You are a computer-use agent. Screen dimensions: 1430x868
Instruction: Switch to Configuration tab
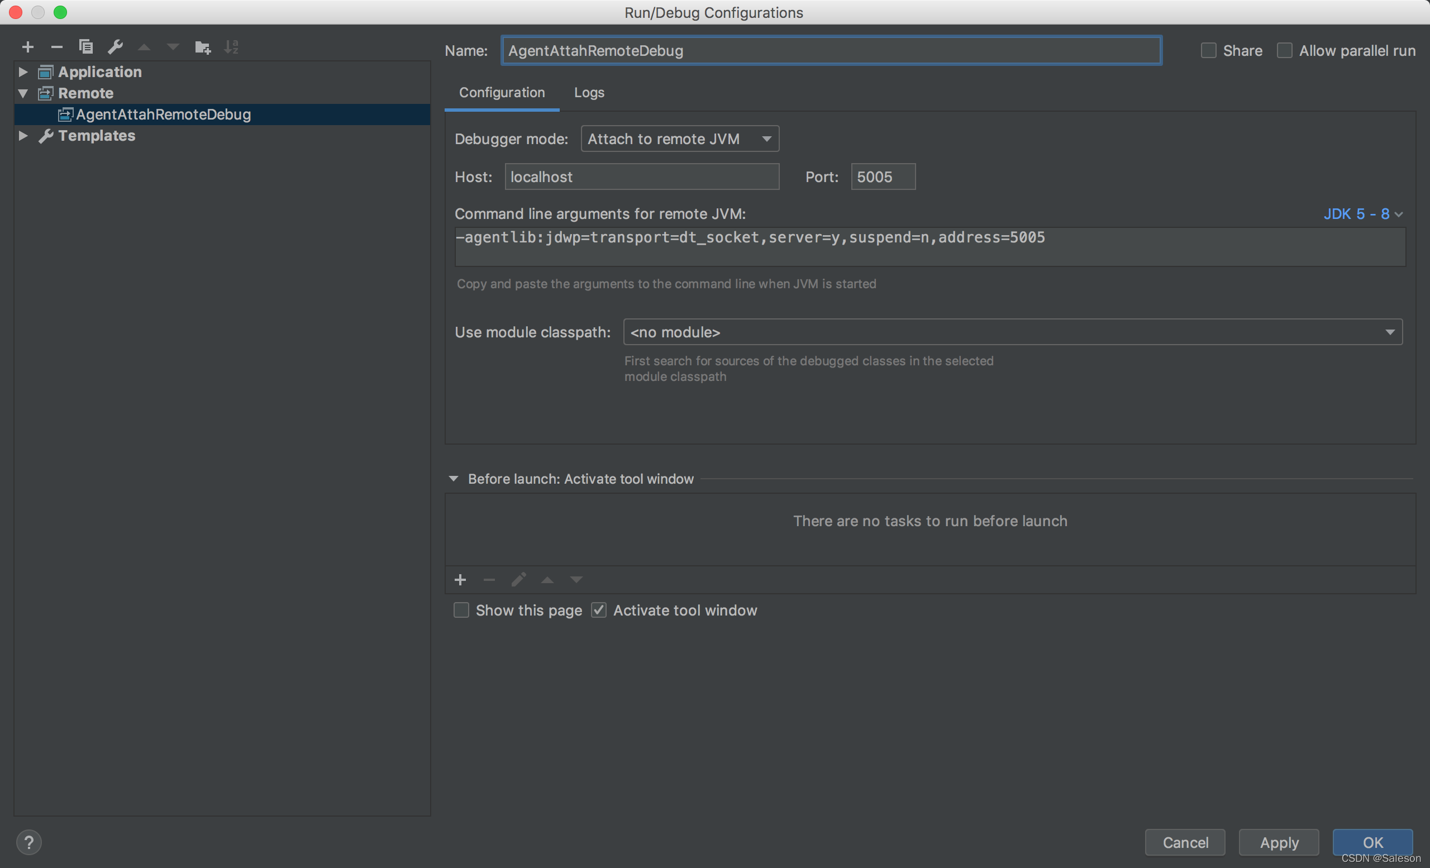pyautogui.click(x=502, y=93)
